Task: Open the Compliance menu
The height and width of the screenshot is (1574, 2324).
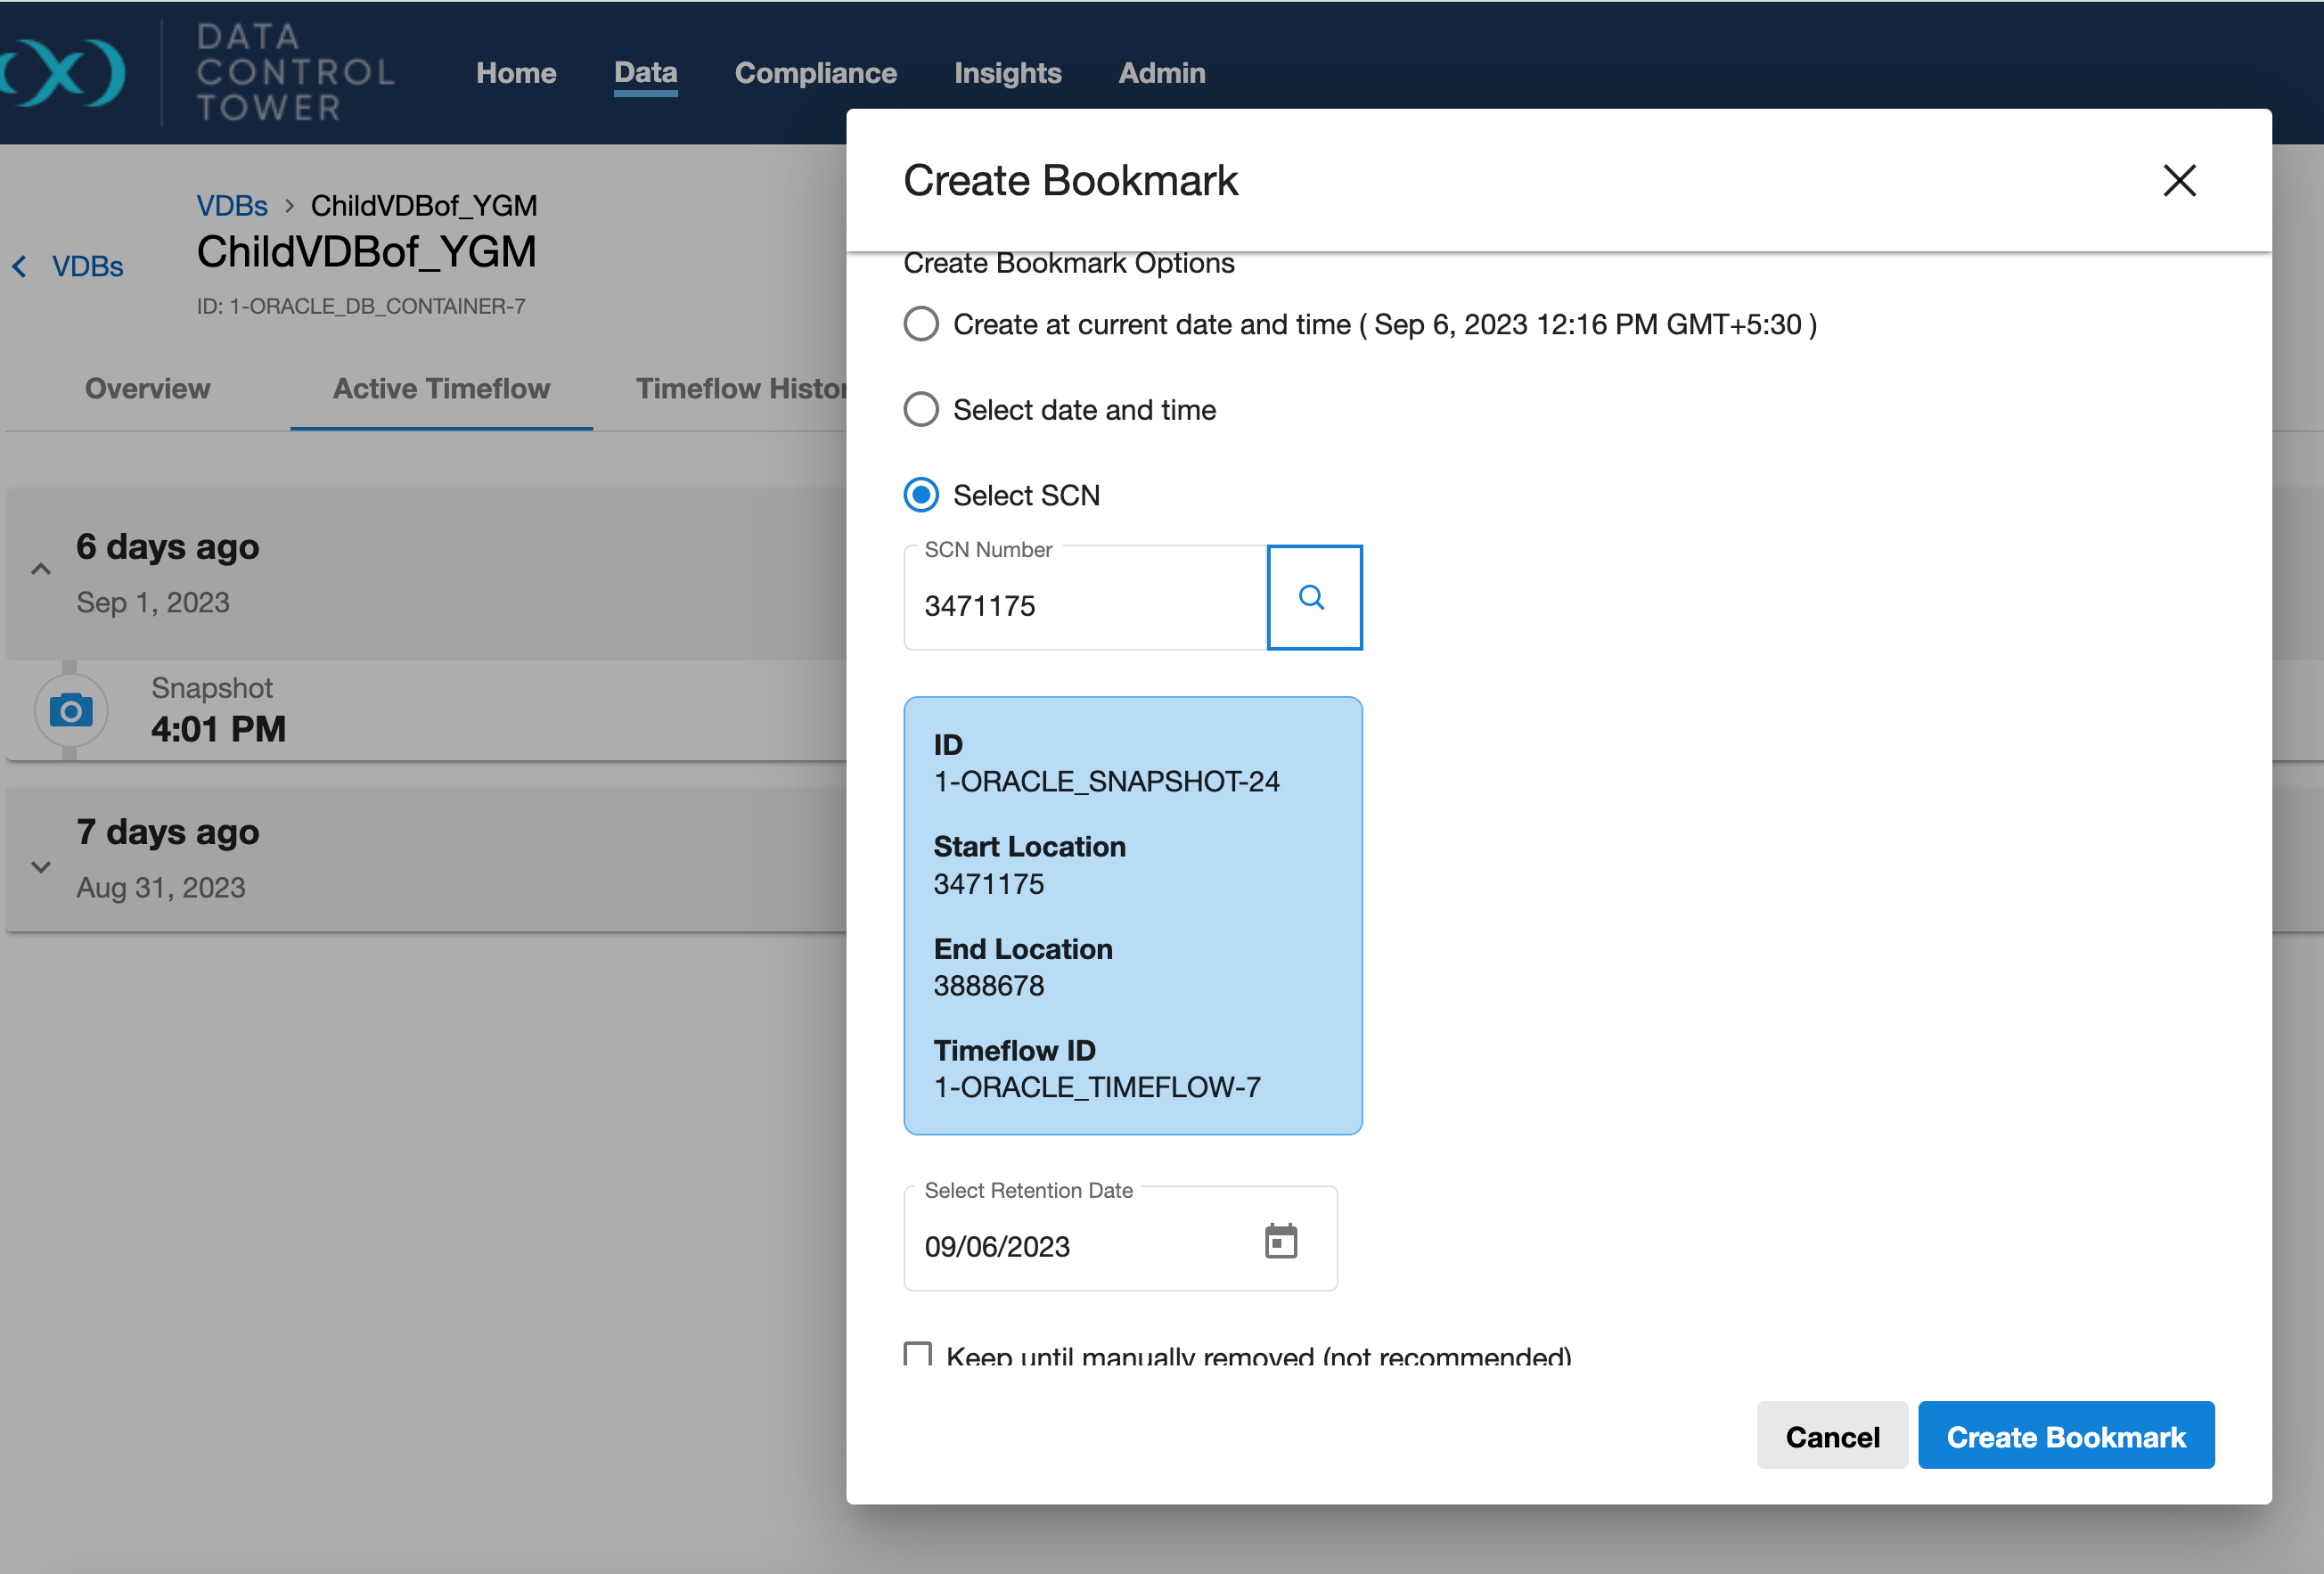Action: point(815,73)
